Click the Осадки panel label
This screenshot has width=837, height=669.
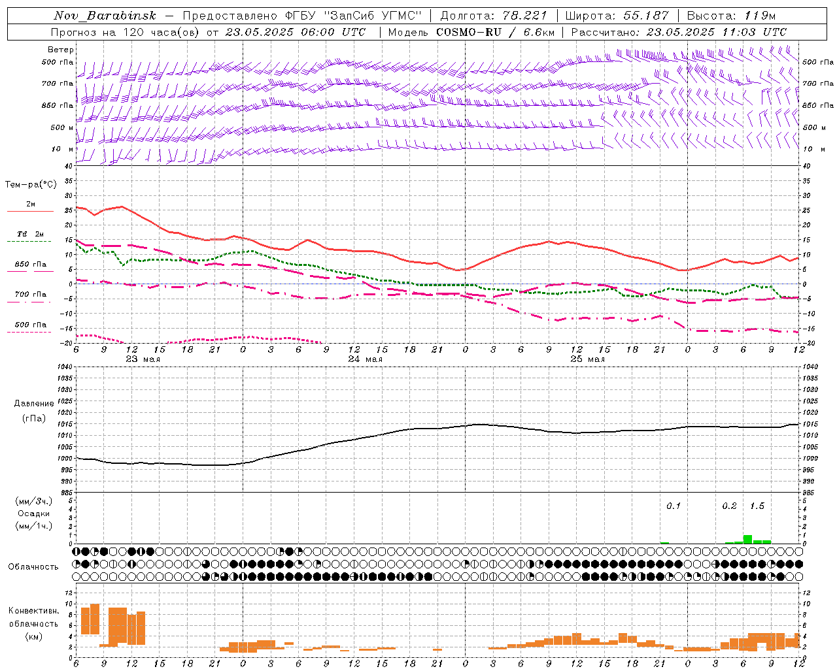pos(34,514)
